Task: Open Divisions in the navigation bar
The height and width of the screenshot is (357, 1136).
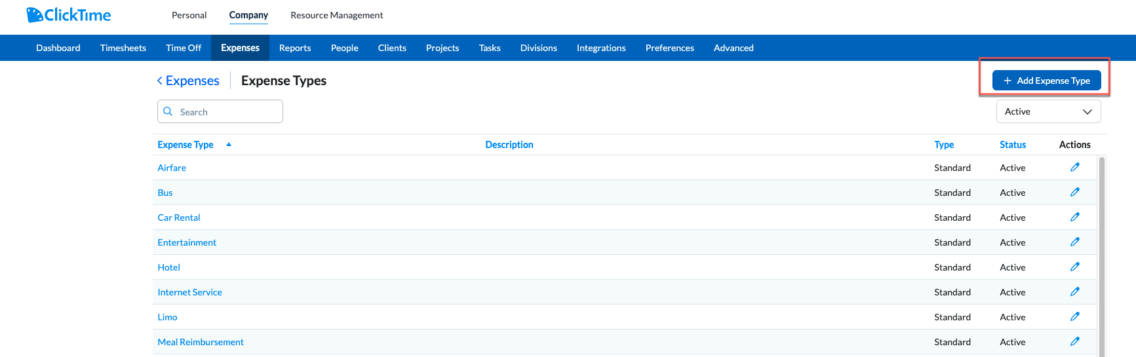Action: (x=539, y=48)
